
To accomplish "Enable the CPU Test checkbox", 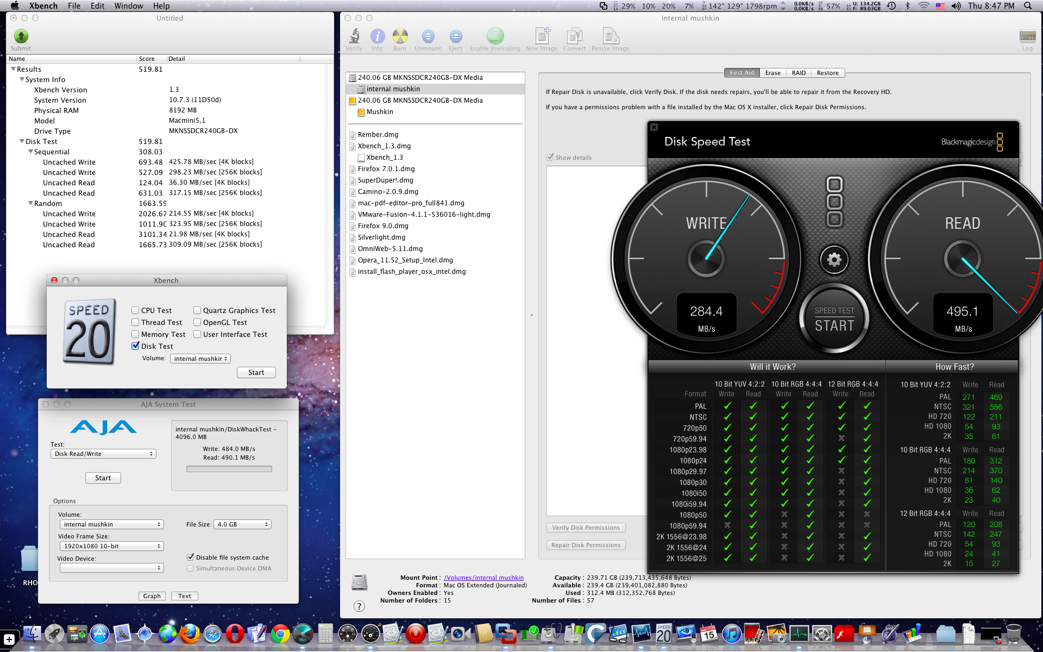I will (135, 310).
